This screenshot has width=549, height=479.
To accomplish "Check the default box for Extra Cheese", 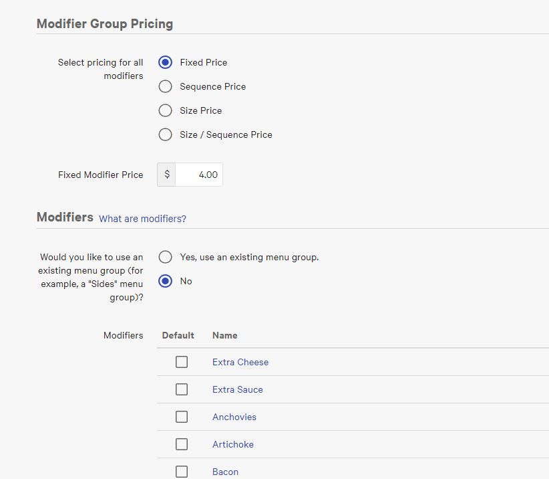I will point(182,362).
